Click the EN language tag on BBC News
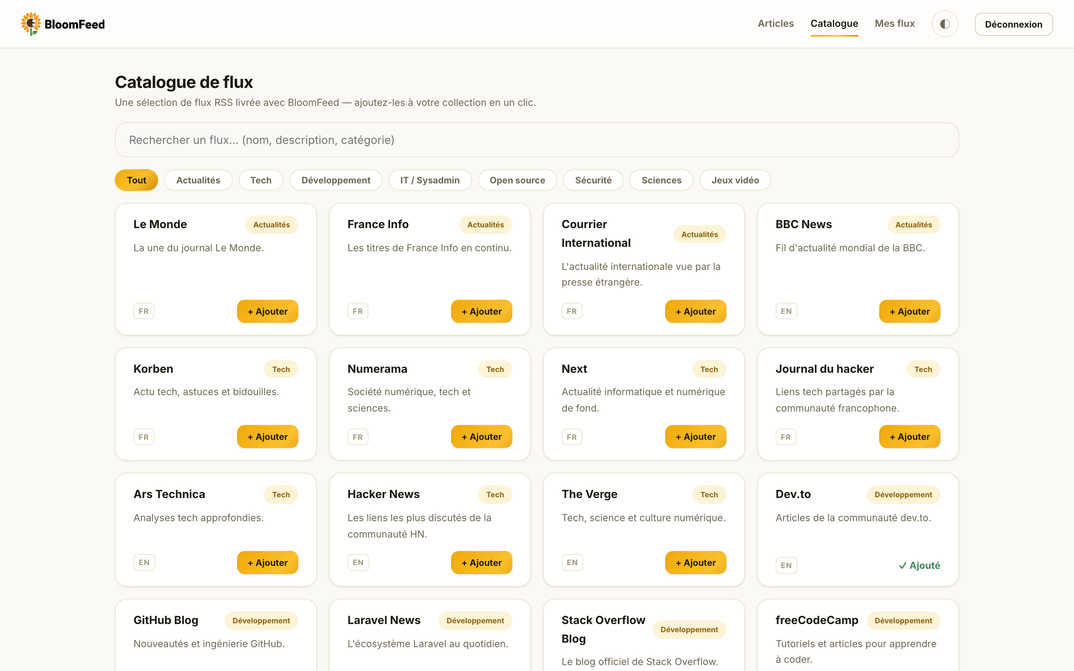The width and height of the screenshot is (1074, 671). 786,311
